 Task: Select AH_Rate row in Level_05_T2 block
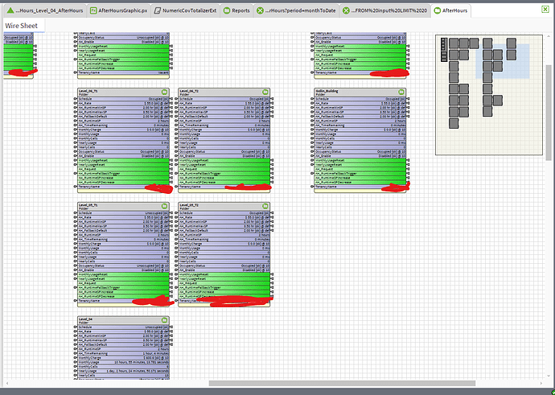tap(224, 217)
